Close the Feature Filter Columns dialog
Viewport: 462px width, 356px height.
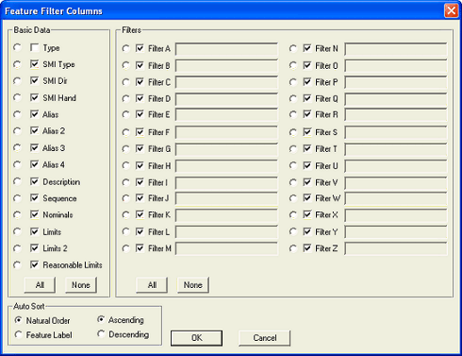click(452, 10)
